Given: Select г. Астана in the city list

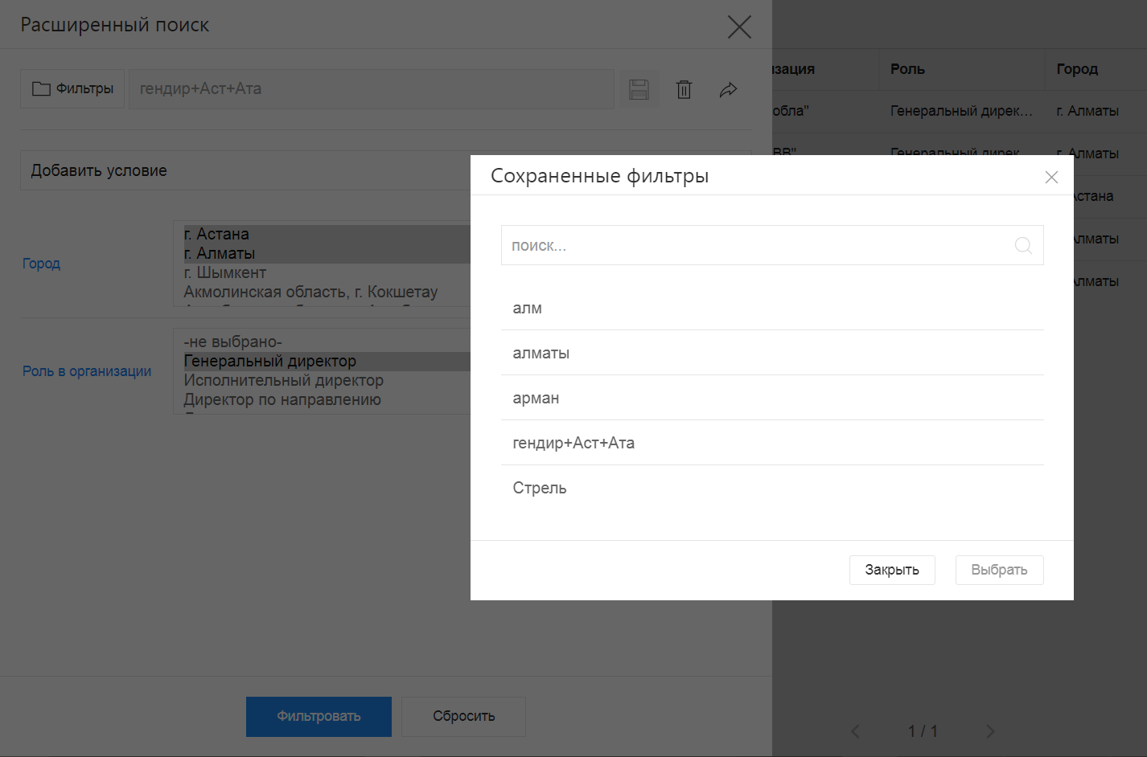Looking at the screenshot, I should (327, 234).
